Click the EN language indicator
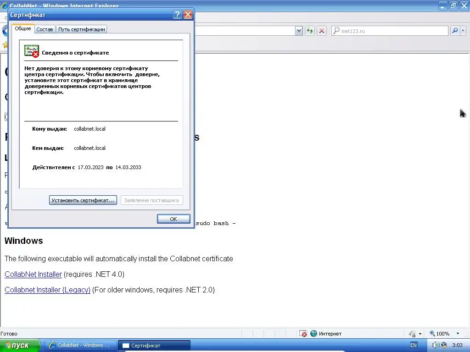This screenshot has height=352, width=470. 414,345
